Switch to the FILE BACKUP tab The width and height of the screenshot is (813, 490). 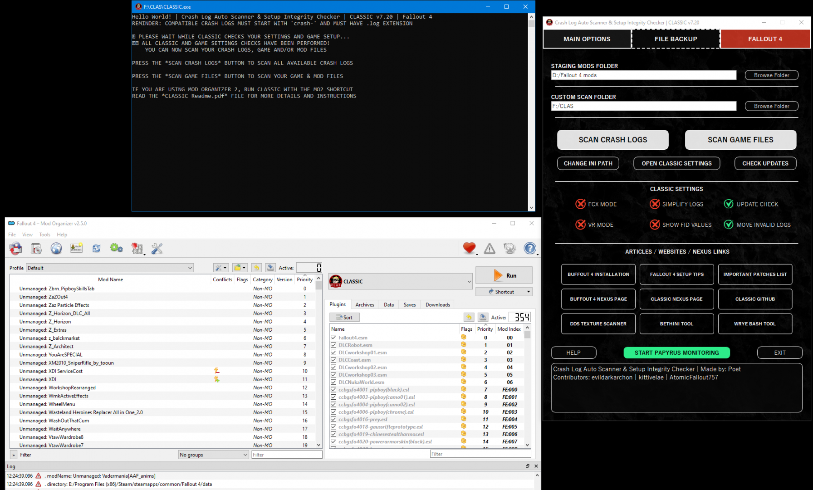point(676,39)
